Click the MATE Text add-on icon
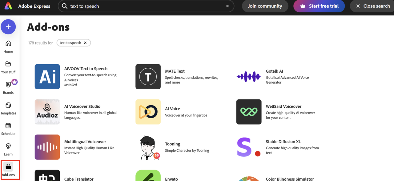The image size is (394, 181). tap(148, 77)
